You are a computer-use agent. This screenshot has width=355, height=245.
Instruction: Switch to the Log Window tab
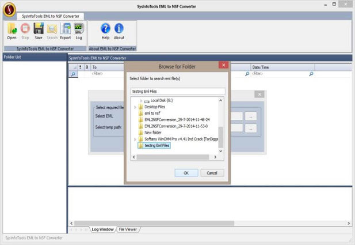pos(102,229)
